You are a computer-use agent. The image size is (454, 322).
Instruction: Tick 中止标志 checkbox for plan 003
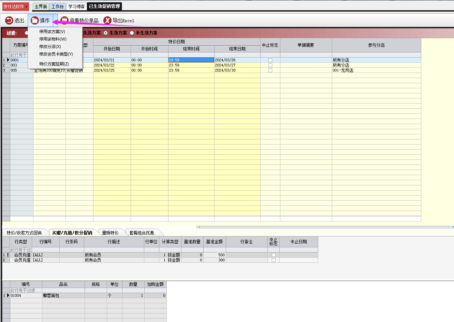270,65
